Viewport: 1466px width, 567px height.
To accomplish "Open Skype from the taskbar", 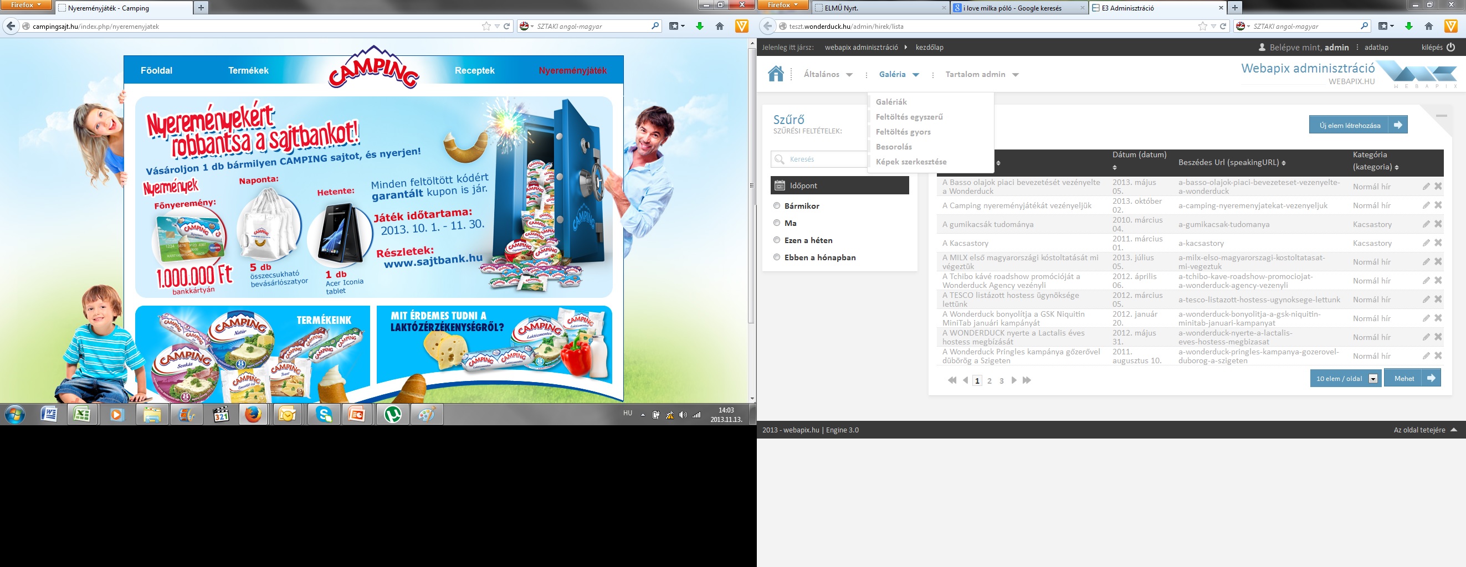I will click(324, 415).
